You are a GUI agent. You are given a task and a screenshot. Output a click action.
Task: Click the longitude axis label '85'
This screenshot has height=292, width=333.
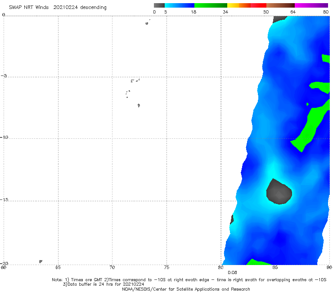(x=275, y=267)
